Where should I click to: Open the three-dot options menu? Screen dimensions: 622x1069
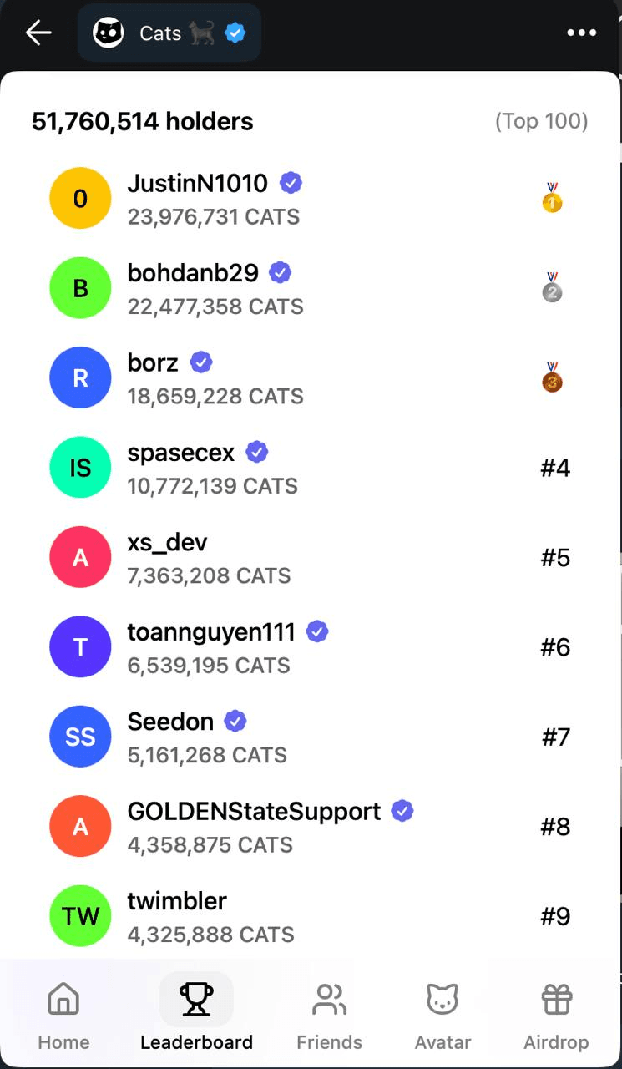coord(582,33)
